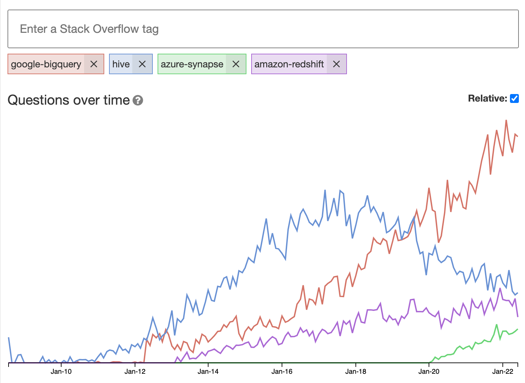Uncheck the Relative checkbox
The height and width of the screenshot is (383, 525).
tap(514, 98)
